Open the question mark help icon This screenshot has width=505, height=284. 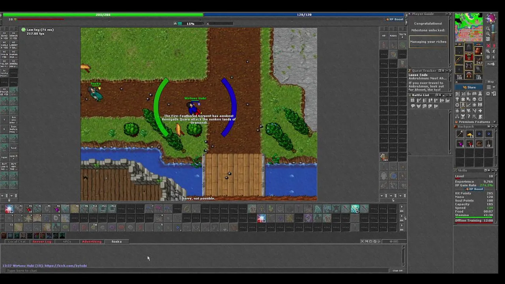tap(469, 116)
